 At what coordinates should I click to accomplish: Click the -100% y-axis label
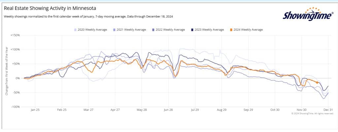point(15,107)
